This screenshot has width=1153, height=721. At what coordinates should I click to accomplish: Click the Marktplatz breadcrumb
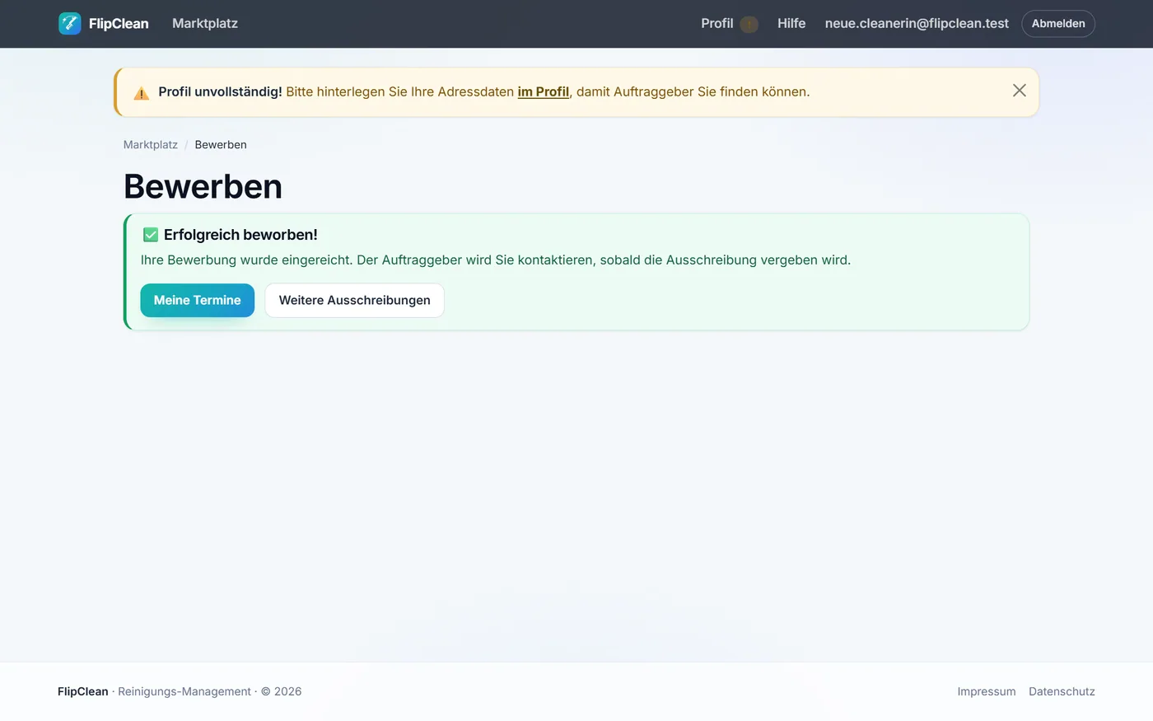pyautogui.click(x=151, y=144)
